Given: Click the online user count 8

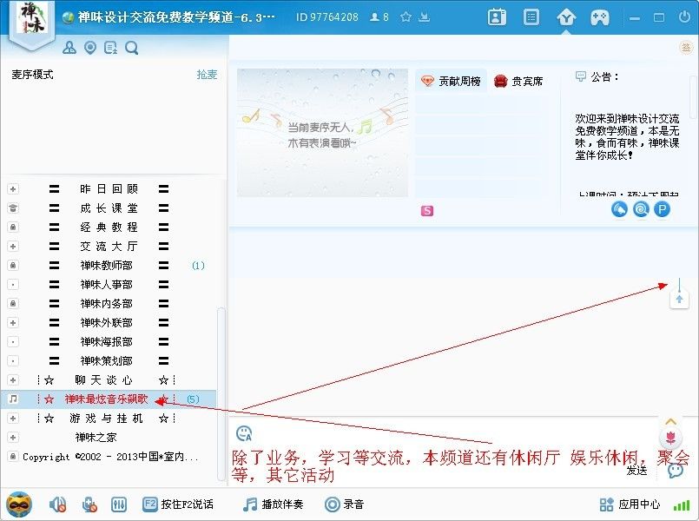Looking at the screenshot, I should point(379,17).
